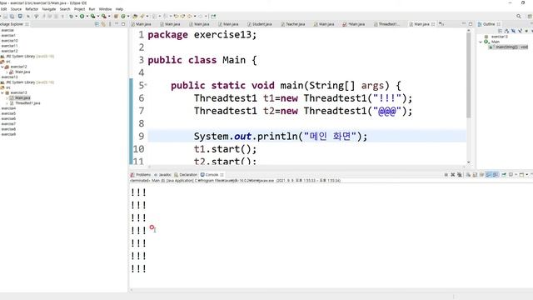Click the New Java Package toolbar icon
The image size is (533, 300).
[x=116, y=17]
